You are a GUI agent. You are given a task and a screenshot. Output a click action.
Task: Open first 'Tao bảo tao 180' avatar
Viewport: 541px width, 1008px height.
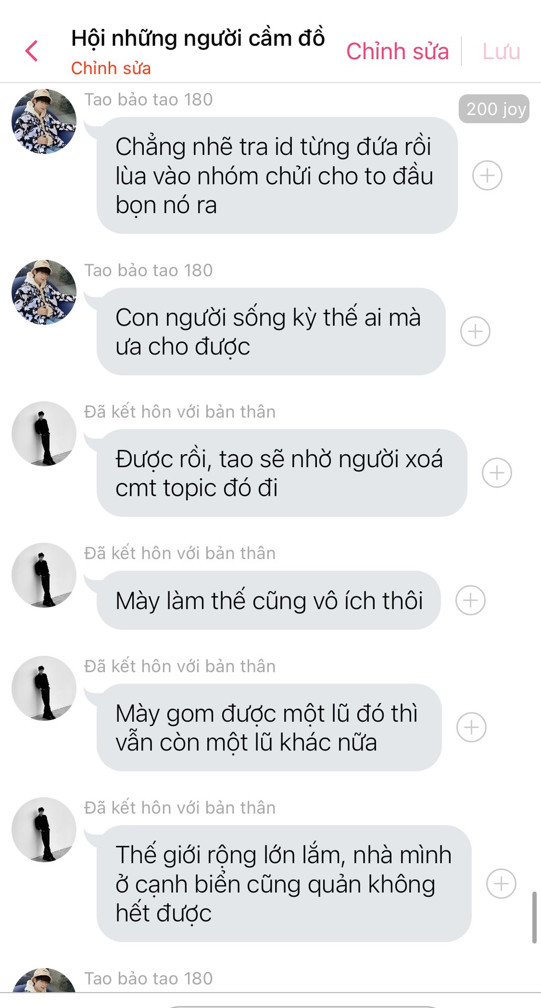pos(44,121)
